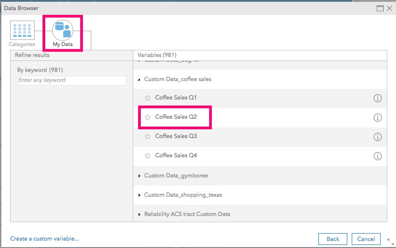Focus the keyword search field
Viewport: 396px width, 248px height.
(x=71, y=81)
